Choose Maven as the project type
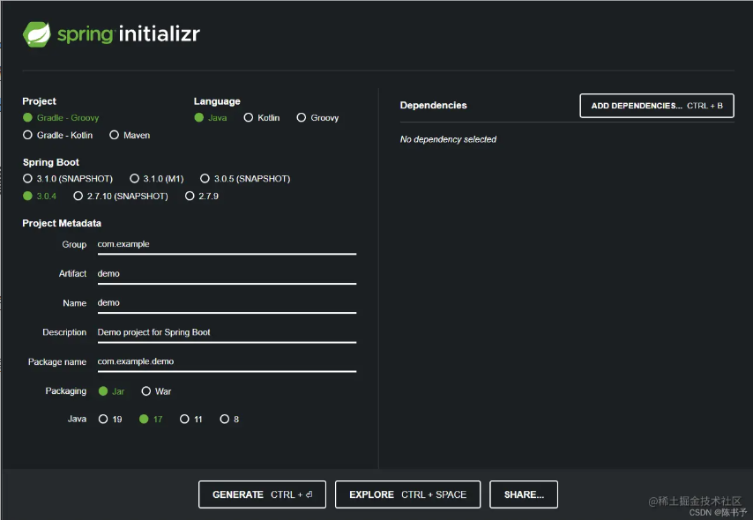 [130, 136]
